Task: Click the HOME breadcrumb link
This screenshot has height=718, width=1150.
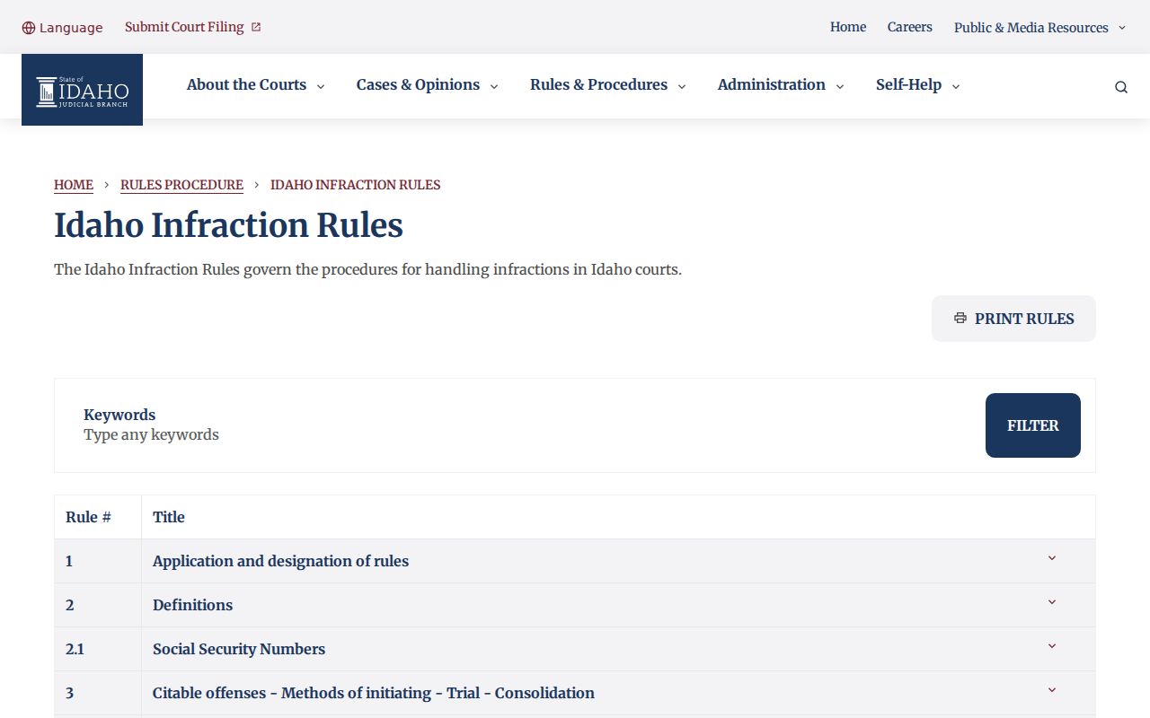Action: pyautogui.click(x=74, y=185)
